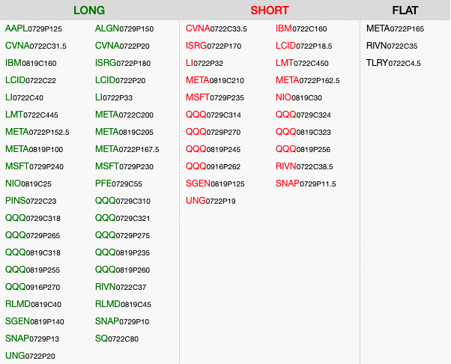Screen dimensions: 451x364
Task: Open the CVNA 0722C33.5 short position
Action: tap(216, 28)
